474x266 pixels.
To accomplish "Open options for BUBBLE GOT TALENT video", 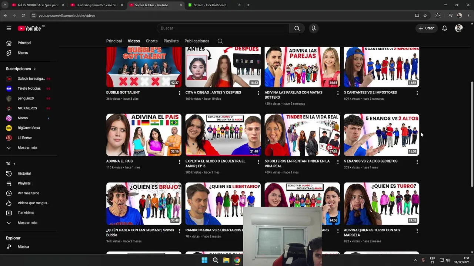I will (179, 93).
